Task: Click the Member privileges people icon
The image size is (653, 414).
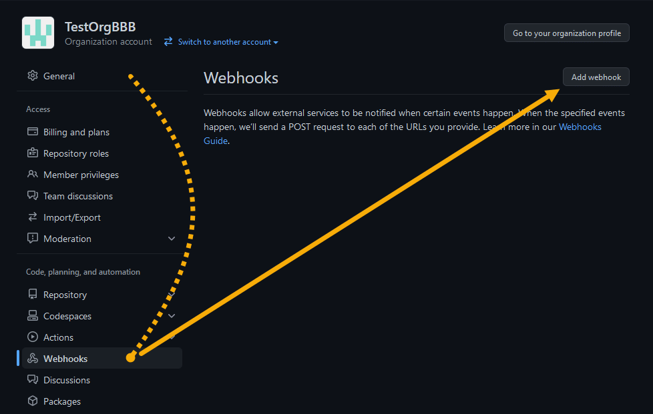Action: 32,175
